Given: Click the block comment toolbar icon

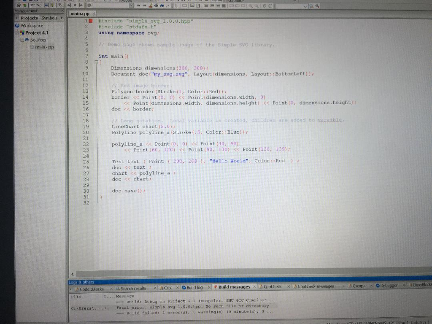Looking at the screenshot, I should (x=32, y=6).
